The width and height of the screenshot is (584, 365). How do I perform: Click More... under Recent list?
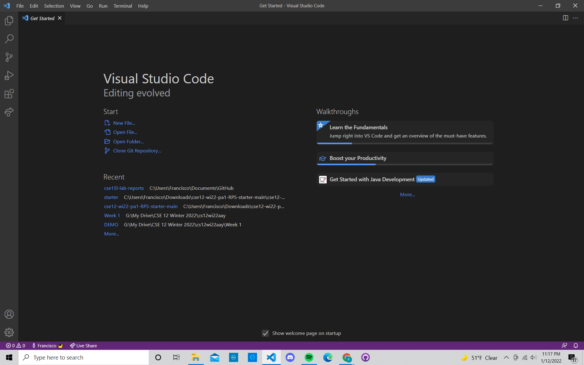tap(111, 234)
